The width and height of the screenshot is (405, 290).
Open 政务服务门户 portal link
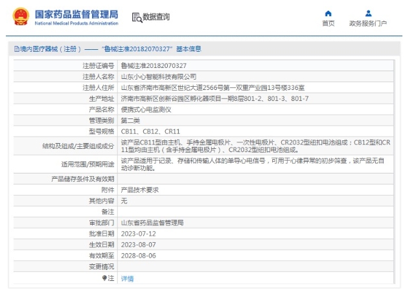click(x=367, y=23)
